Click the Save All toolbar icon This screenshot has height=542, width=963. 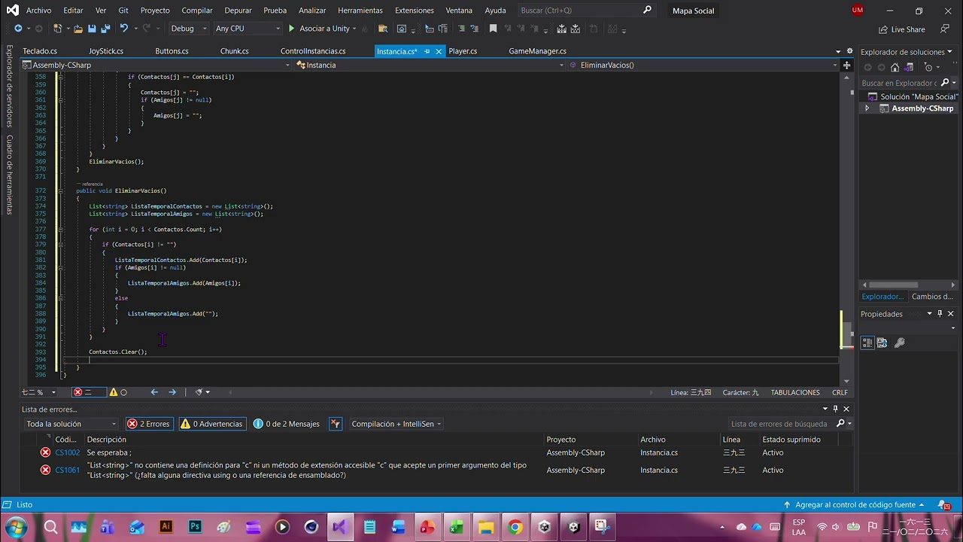(x=104, y=29)
